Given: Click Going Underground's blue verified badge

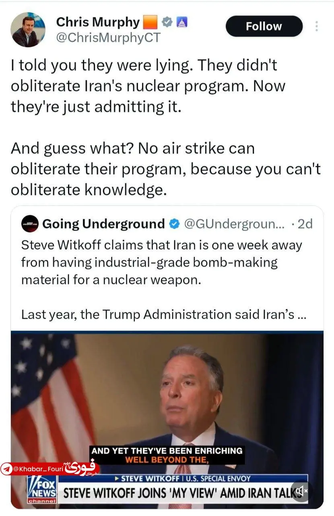Looking at the screenshot, I should click(x=174, y=224).
